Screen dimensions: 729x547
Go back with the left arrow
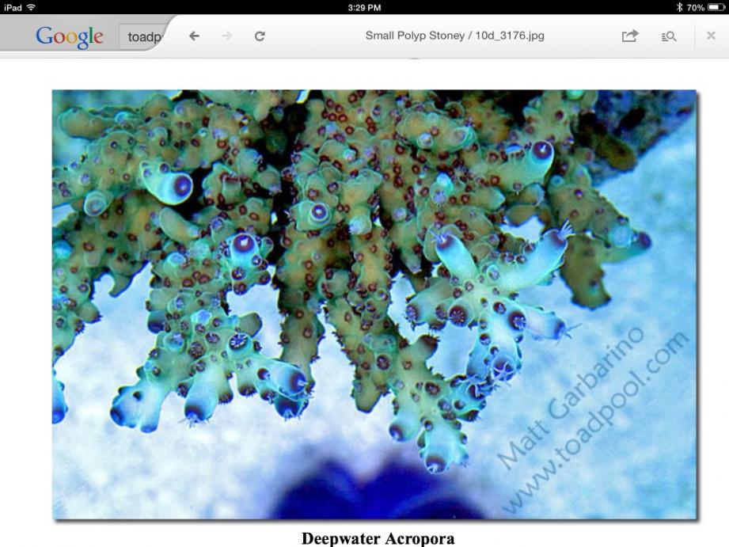pyautogui.click(x=195, y=36)
